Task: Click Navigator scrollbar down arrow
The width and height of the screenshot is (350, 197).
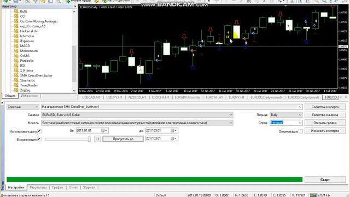Action: coord(74,91)
